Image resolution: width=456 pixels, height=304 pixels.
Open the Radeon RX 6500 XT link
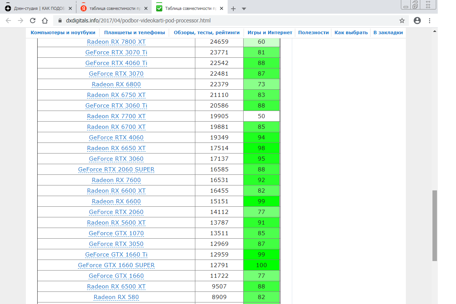[116, 287]
